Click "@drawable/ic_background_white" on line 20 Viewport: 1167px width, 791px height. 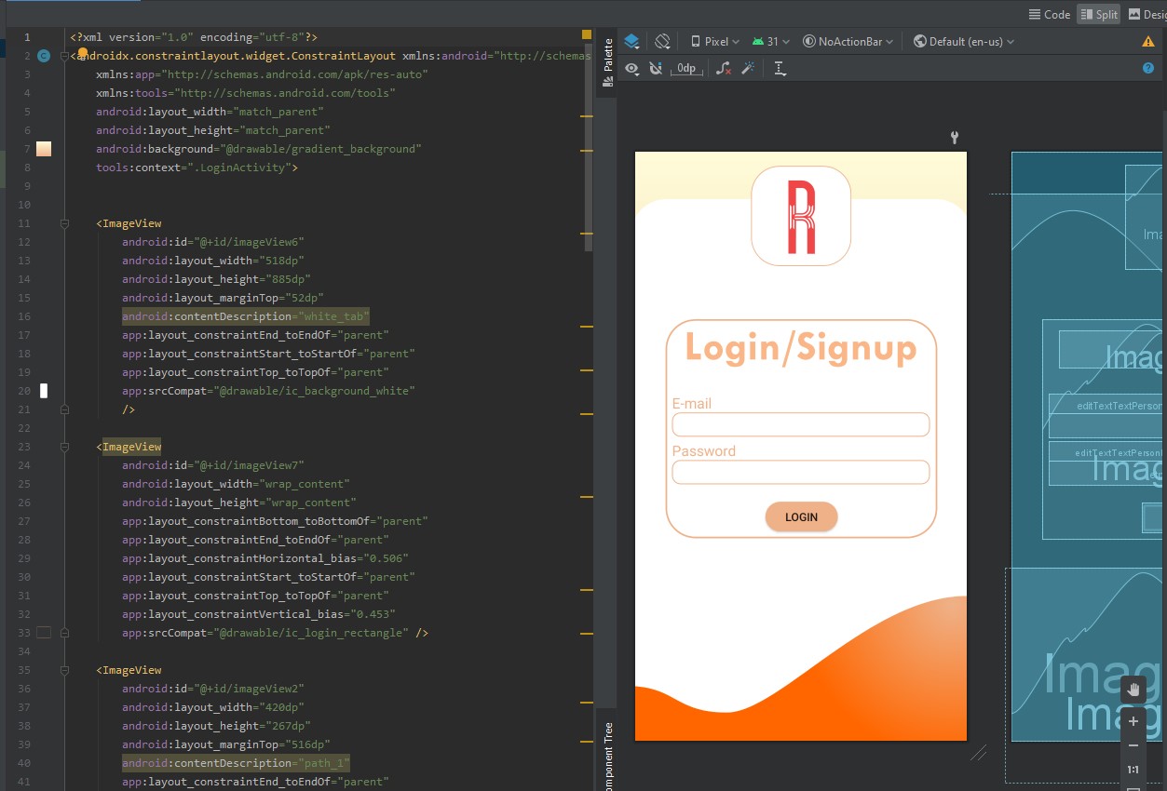pos(313,391)
